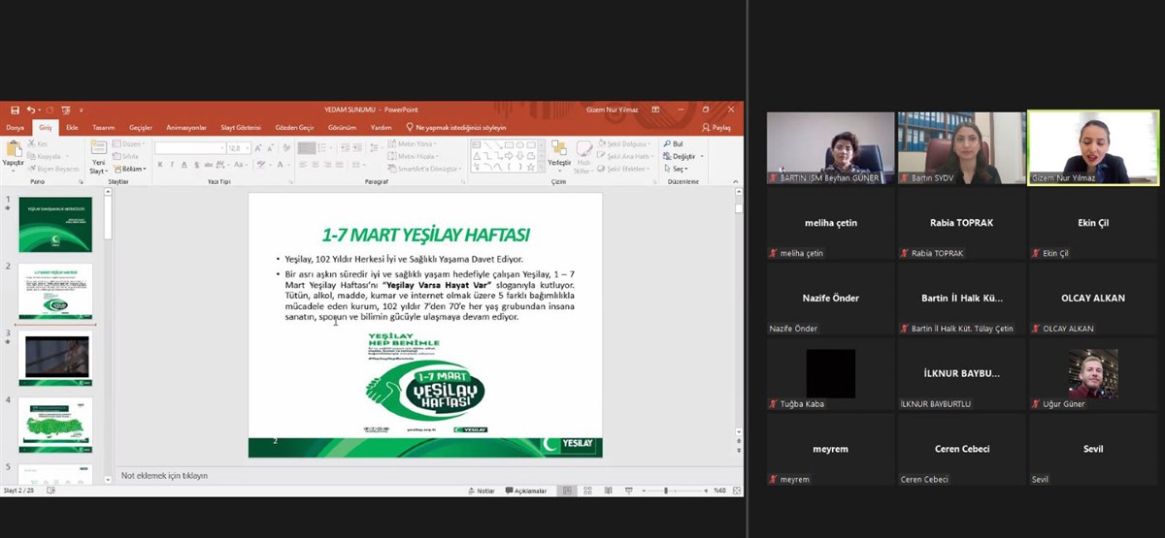This screenshot has height=538, width=1165.
Task: Switch to the Ekle ribbon tab
Action: click(72, 127)
